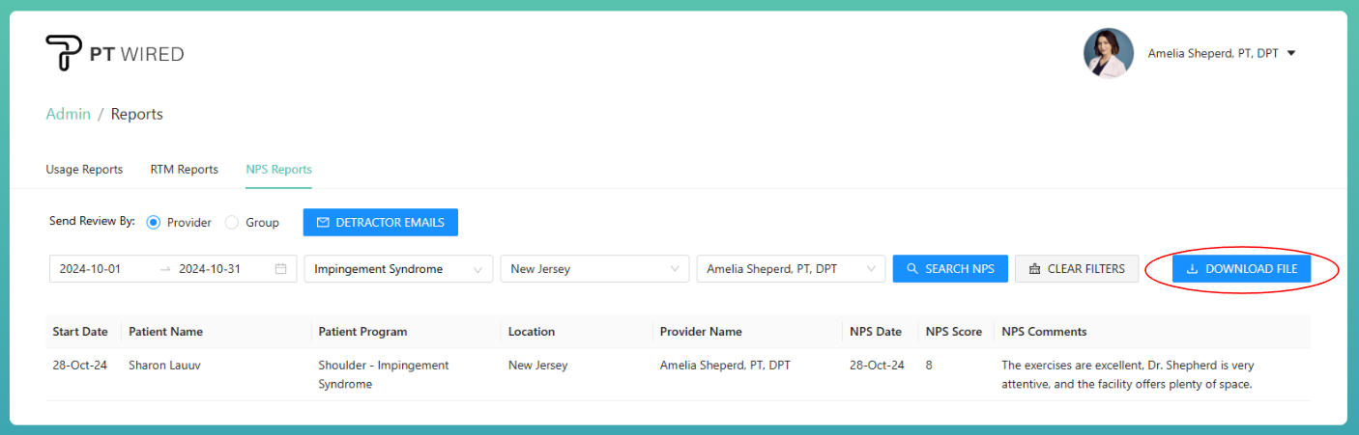Screen dimensions: 1359x435
Task: Expand the Impingement Syndrome program dropdown
Action: tap(397, 269)
